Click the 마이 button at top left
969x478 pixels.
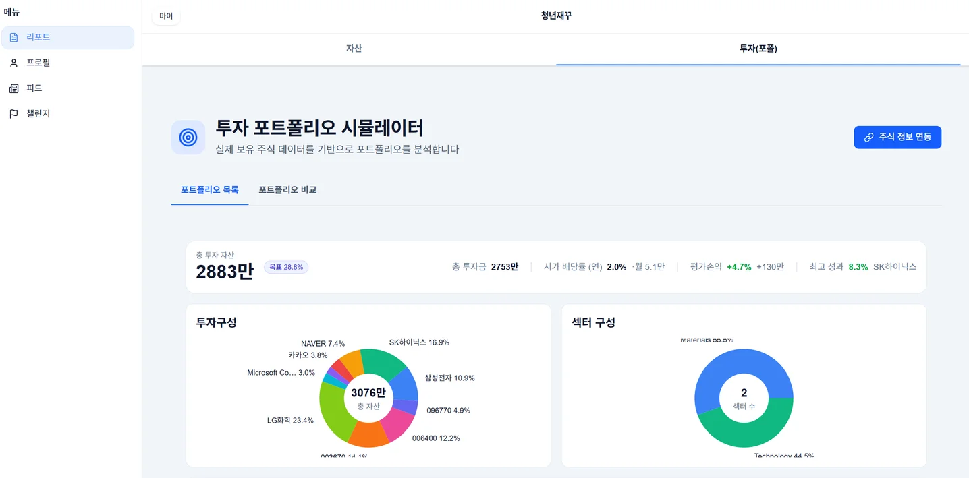coord(165,15)
